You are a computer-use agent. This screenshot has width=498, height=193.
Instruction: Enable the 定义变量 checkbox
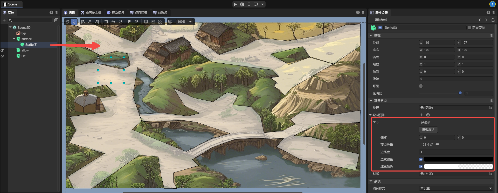coord(469,28)
